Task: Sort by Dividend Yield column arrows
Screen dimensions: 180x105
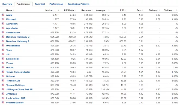Action: tap(176, 10)
